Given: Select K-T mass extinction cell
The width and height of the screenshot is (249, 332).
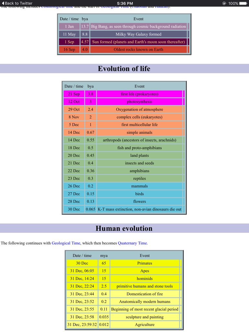Looking at the screenshot, I should 139,209.
